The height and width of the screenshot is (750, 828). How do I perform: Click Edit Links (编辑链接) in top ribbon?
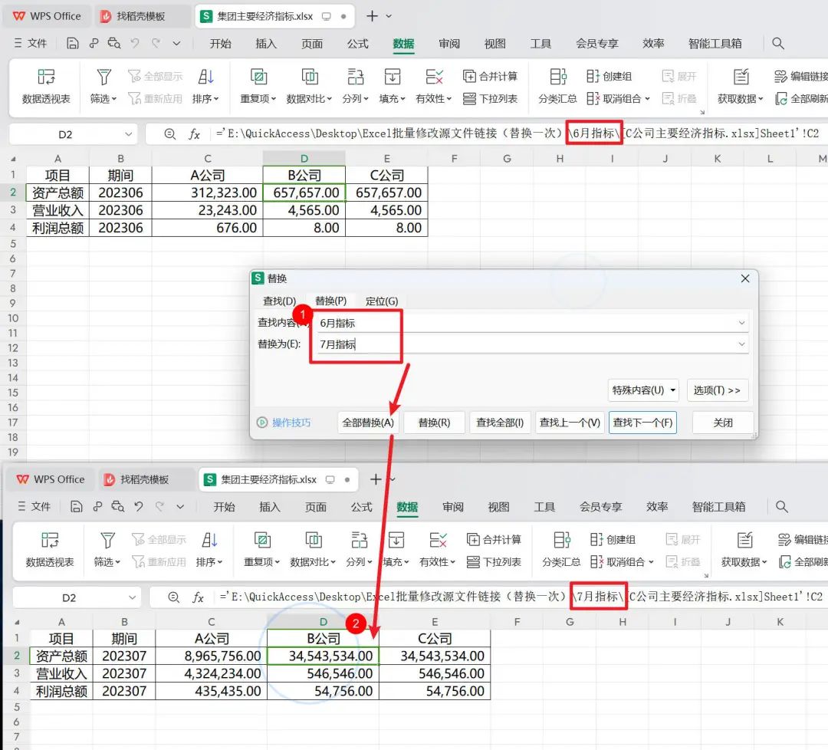click(x=801, y=77)
